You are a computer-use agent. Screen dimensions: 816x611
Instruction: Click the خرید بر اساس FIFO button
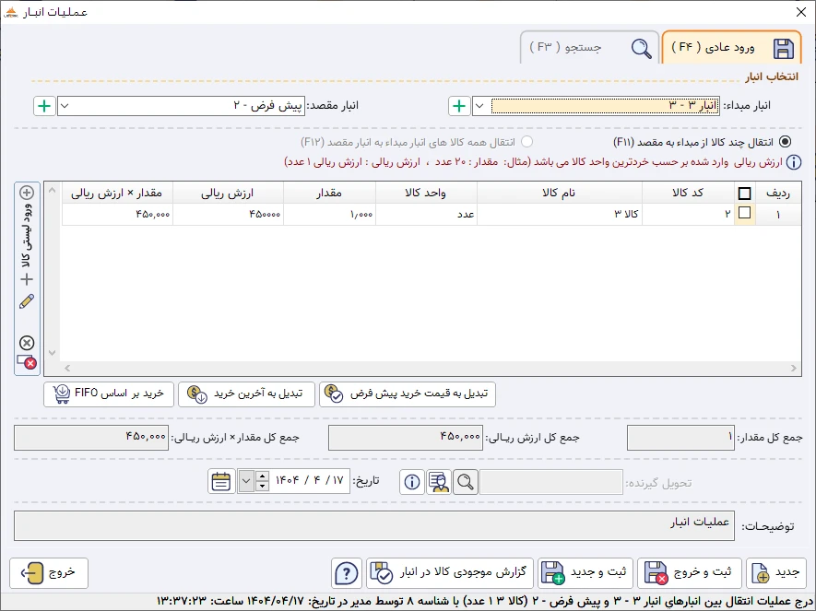pos(108,394)
